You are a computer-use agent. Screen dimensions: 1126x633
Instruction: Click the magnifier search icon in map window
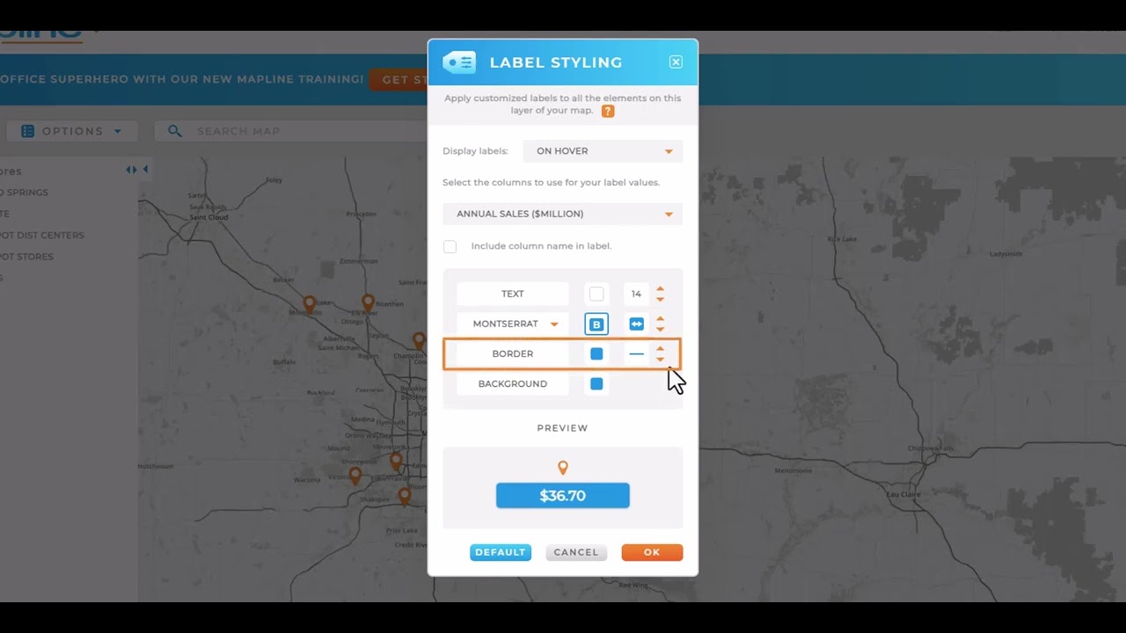[x=174, y=131]
